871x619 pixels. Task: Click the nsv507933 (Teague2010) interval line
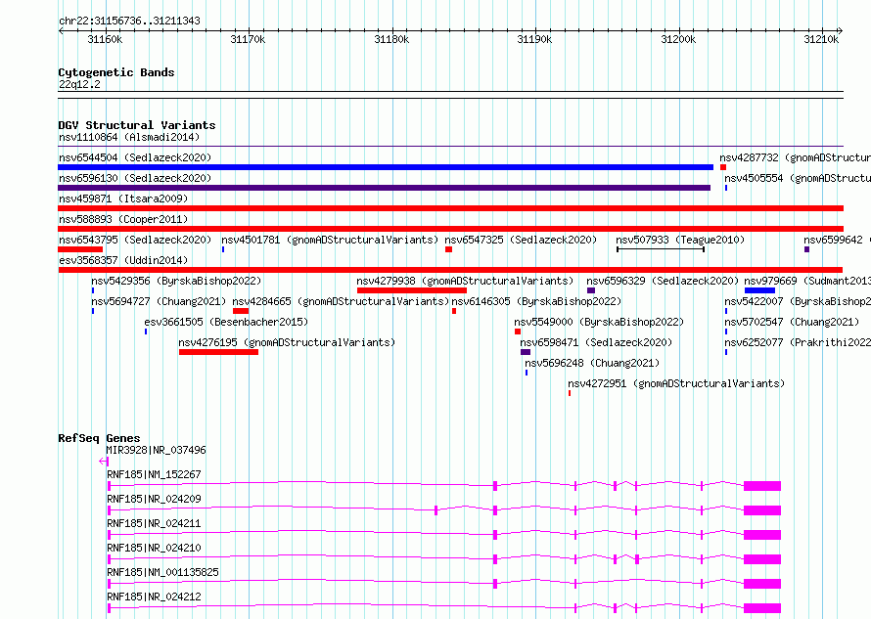(661, 249)
